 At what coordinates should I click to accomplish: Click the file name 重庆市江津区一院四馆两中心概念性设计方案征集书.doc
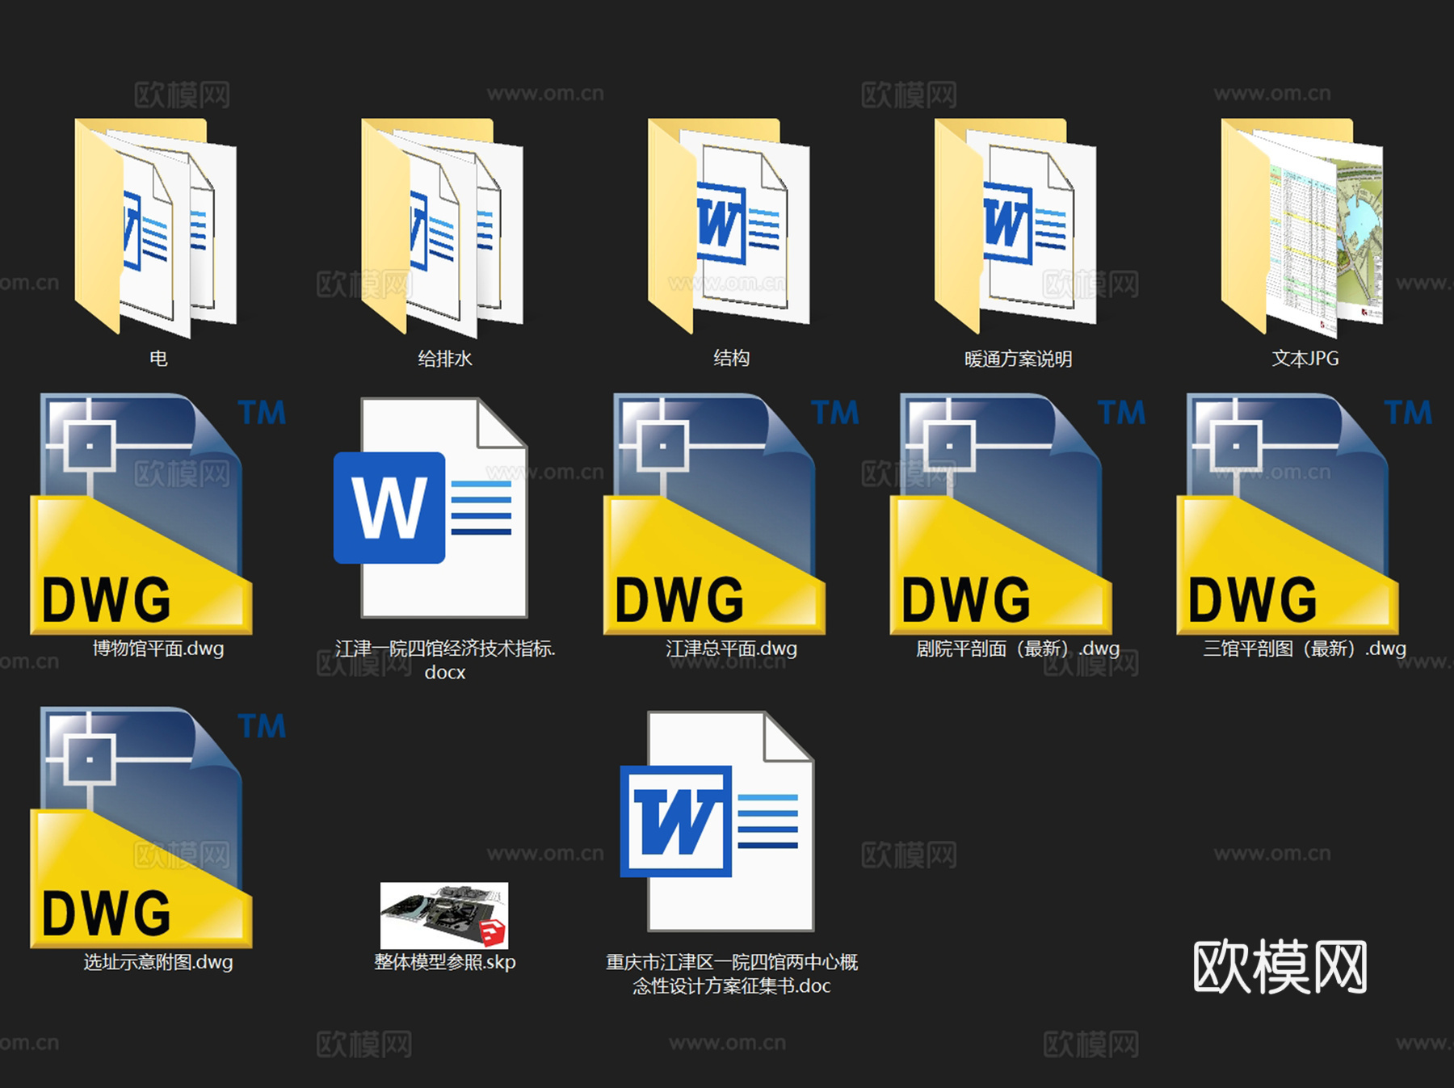pyautogui.click(x=732, y=974)
